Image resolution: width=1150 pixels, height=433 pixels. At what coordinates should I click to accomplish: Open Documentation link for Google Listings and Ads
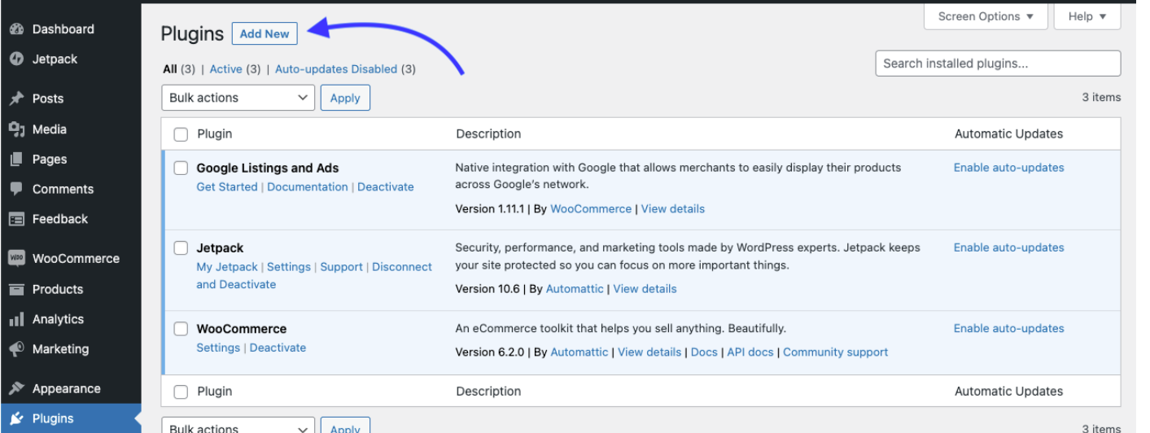pyautogui.click(x=308, y=186)
